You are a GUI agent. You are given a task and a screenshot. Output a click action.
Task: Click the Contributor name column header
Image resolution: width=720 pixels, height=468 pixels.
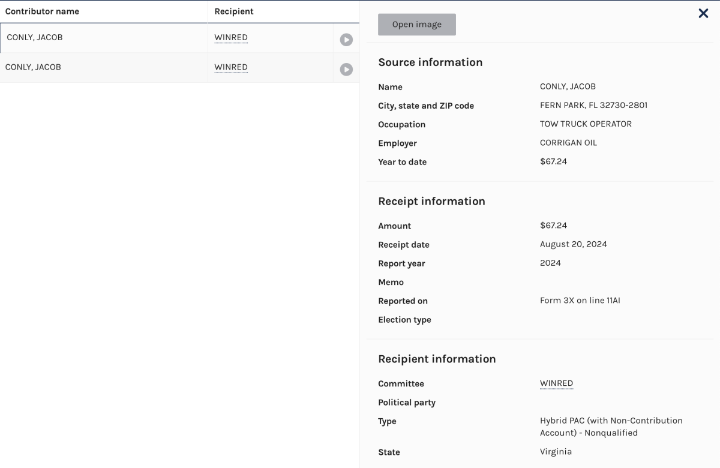tap(42, 11)
